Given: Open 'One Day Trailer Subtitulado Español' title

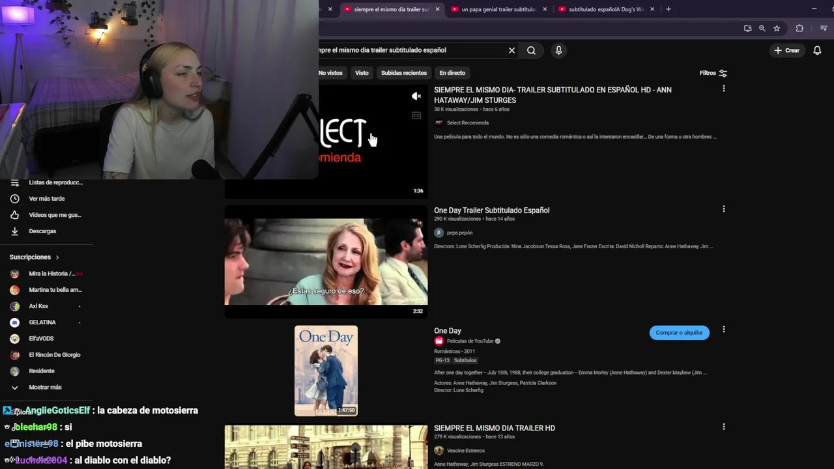Looking at the screenshot, I should [x=491, y=210].
